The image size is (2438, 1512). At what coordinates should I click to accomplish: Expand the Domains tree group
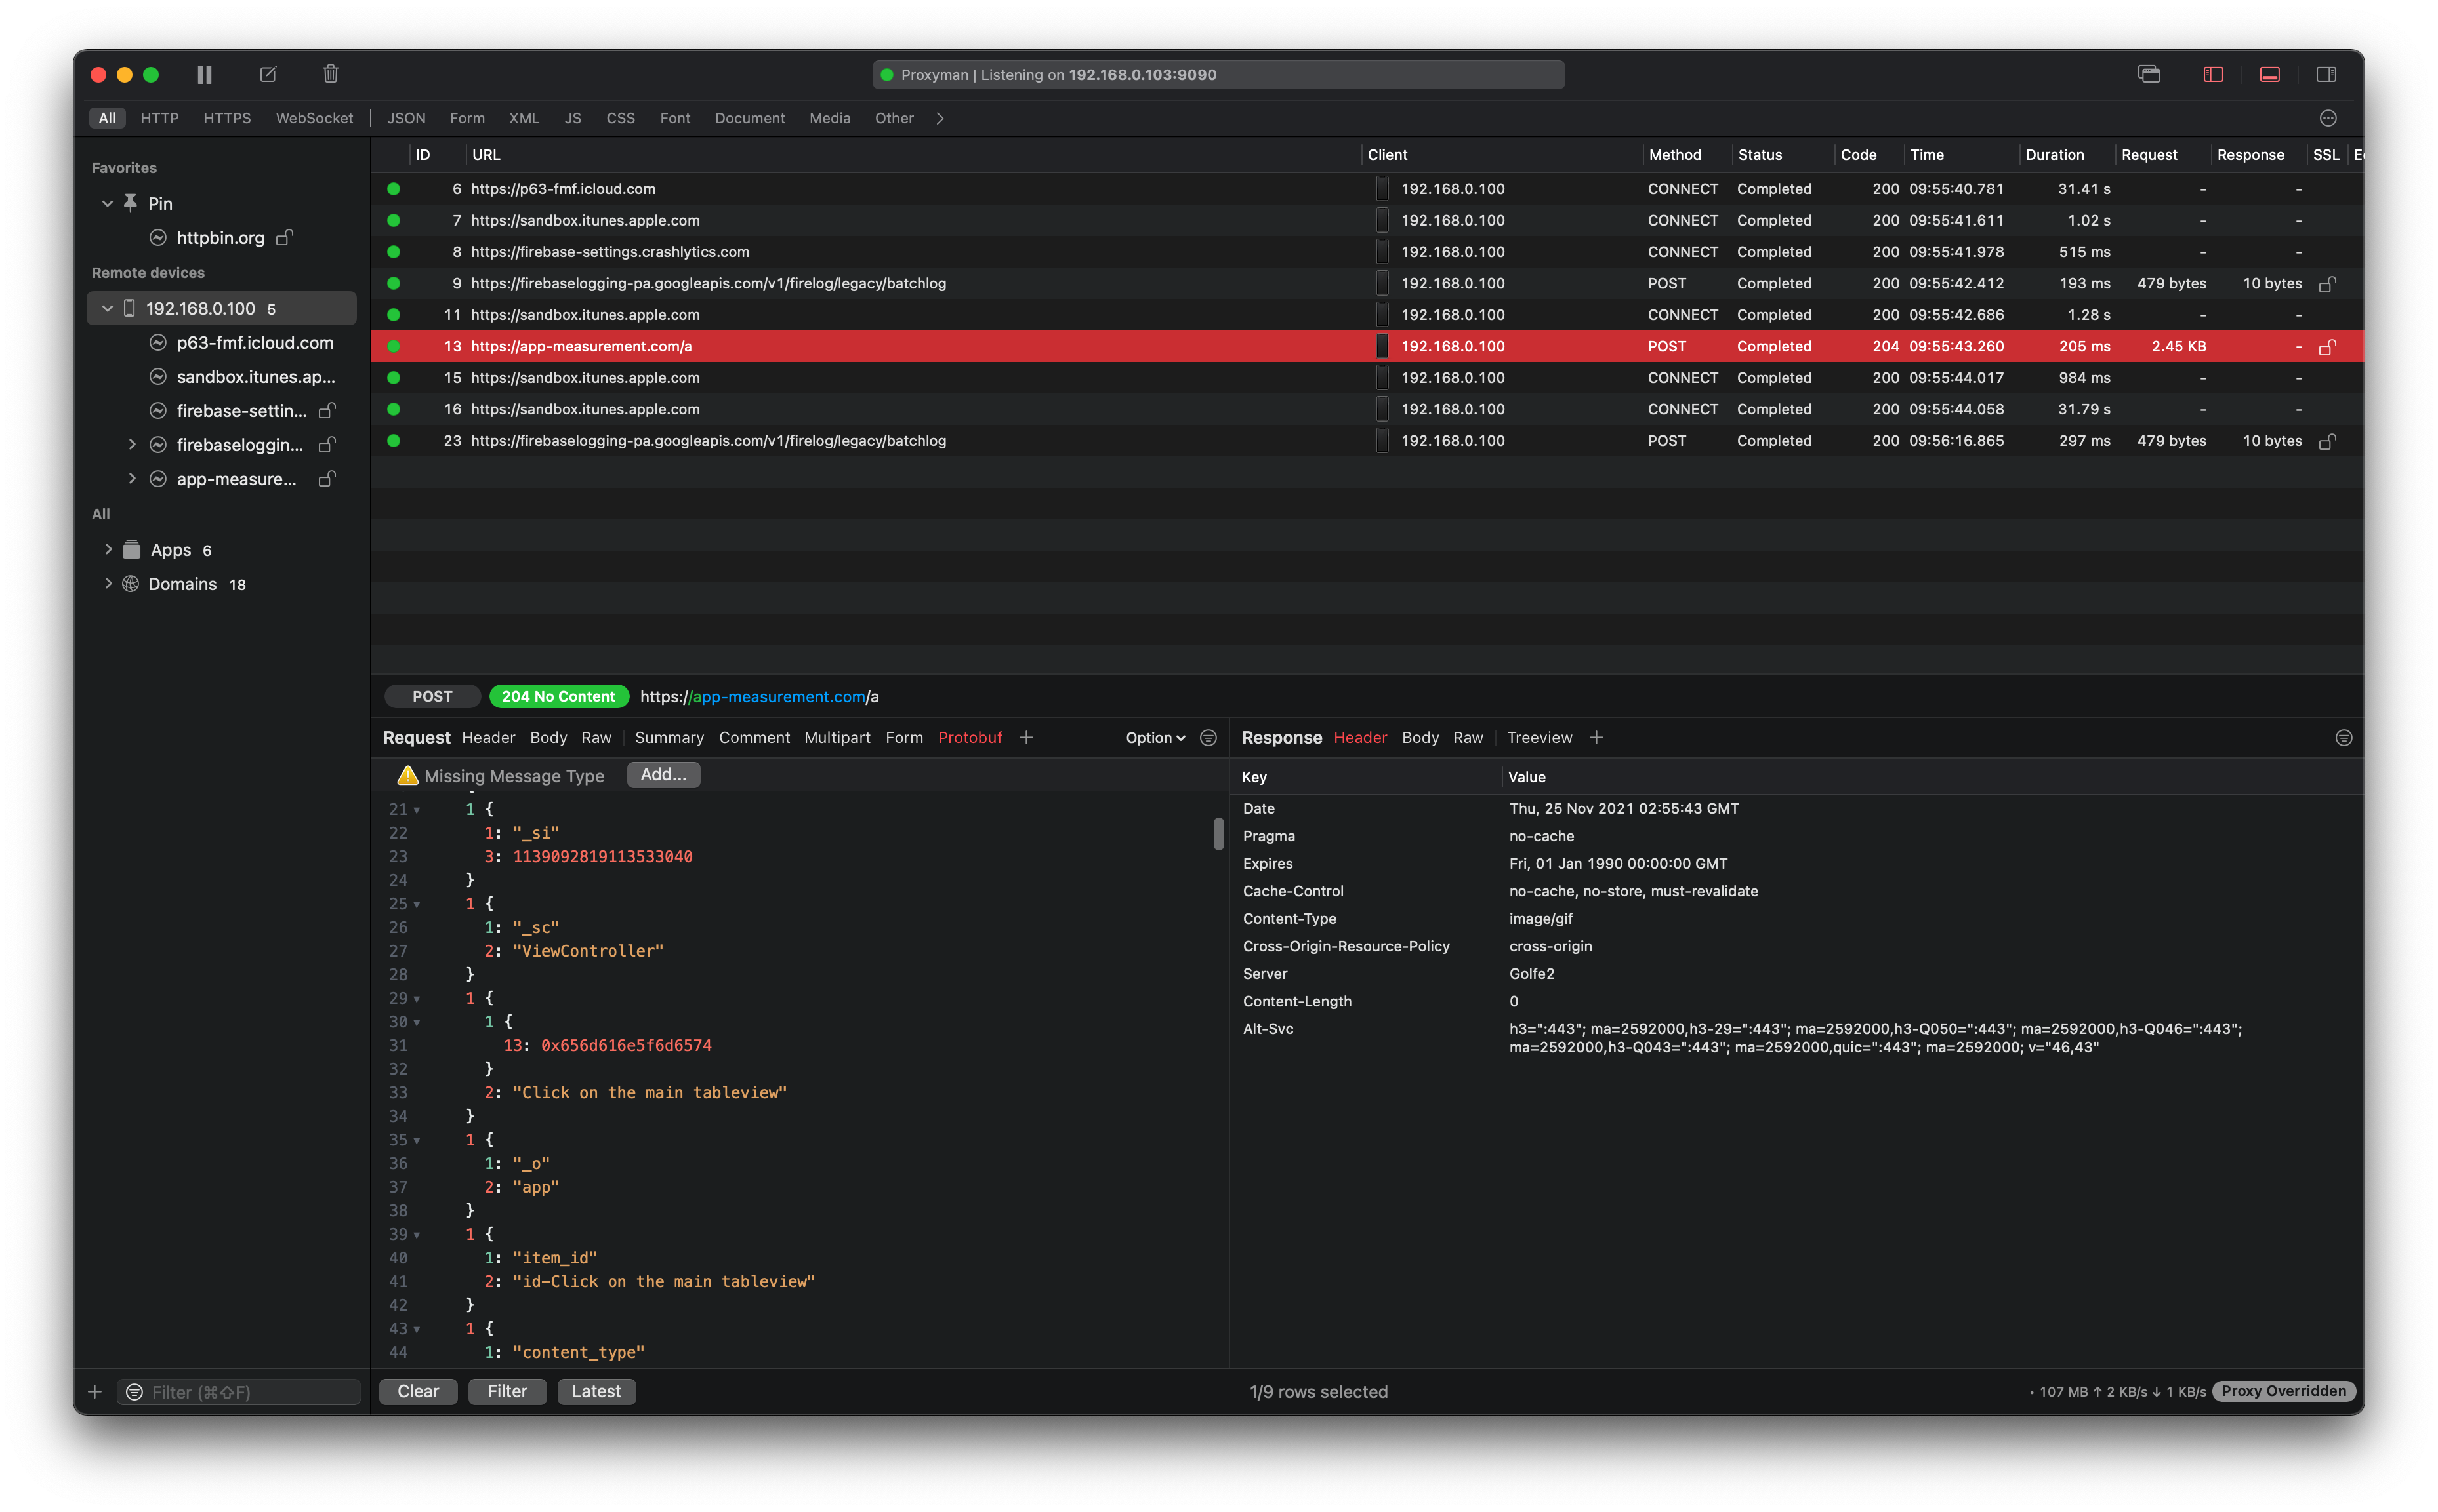tap(108, 583)
